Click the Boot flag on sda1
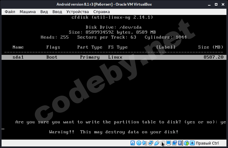Viewport: 228px width, 148px height. (52, 57)
